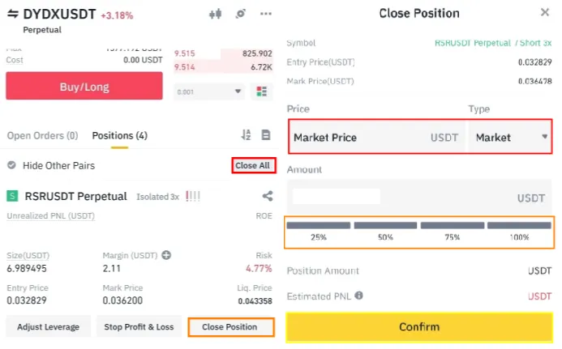Open the candlestick chart icon
562x349 pixels.
tap(216, 14)
